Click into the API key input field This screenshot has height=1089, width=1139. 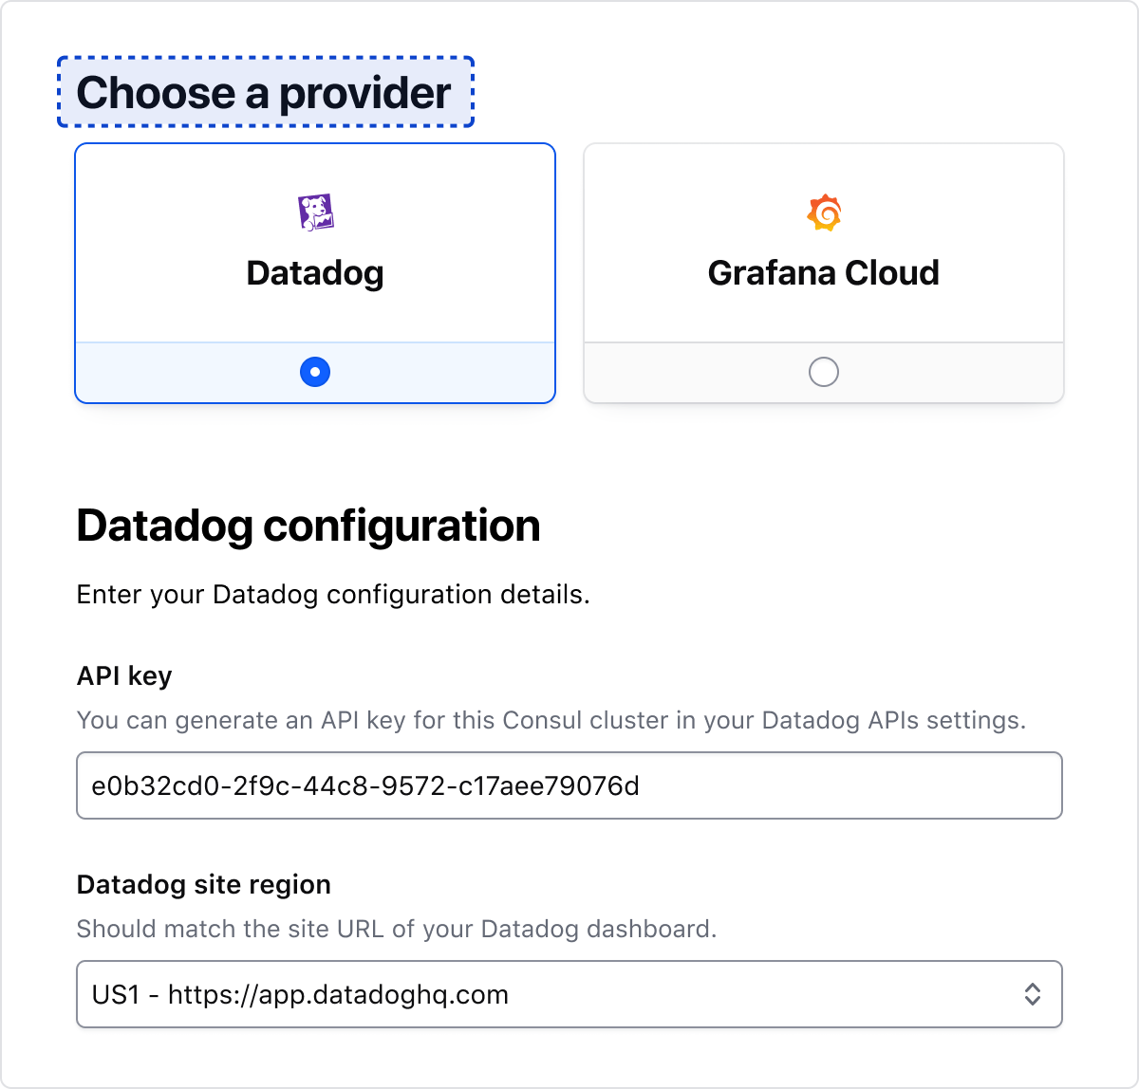pos(569,785)
